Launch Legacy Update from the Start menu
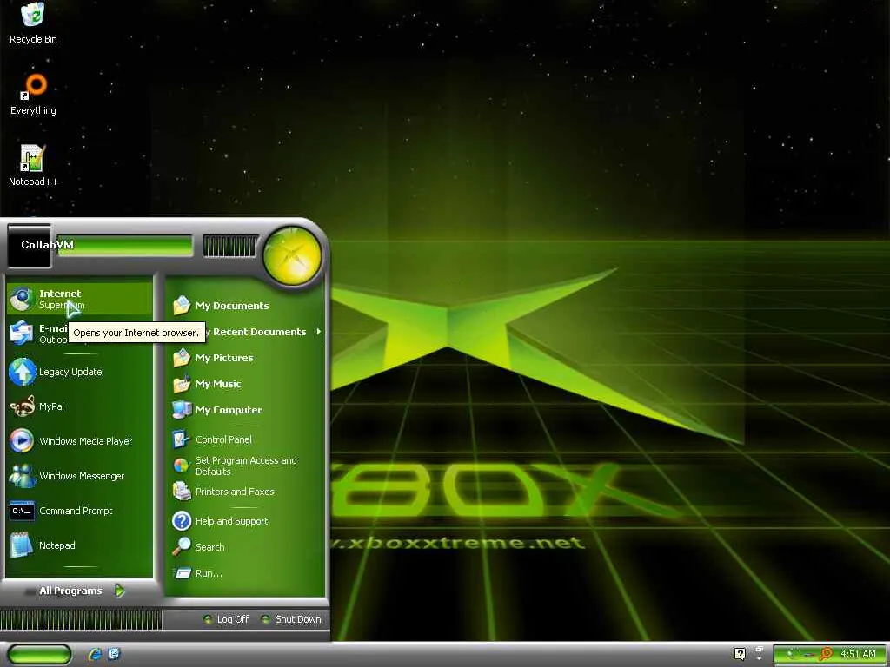890x667 pixels. (79, 372)
